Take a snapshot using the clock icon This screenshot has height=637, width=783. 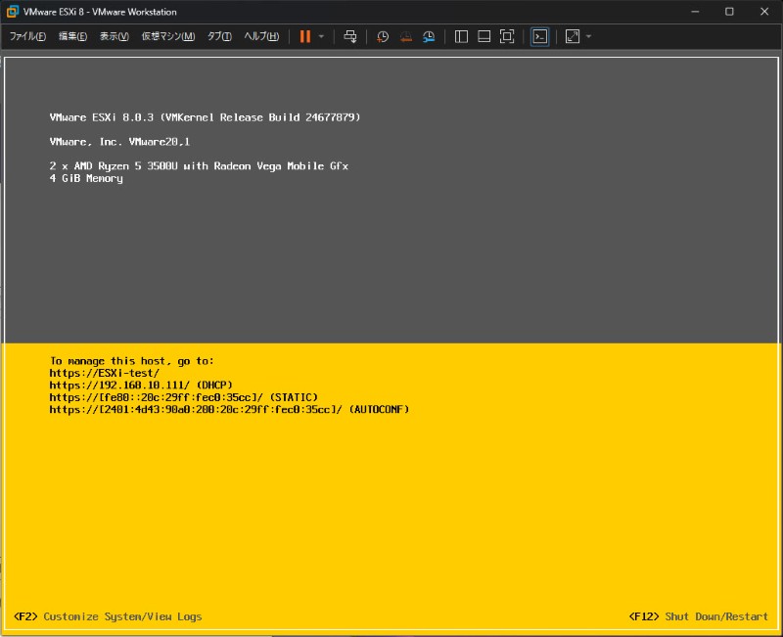click(383, 36)
